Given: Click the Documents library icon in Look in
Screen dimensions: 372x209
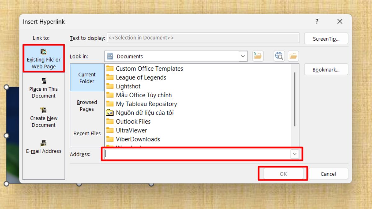Looking at the screenshot, I should pyautogui.click(x=110, y=56).
